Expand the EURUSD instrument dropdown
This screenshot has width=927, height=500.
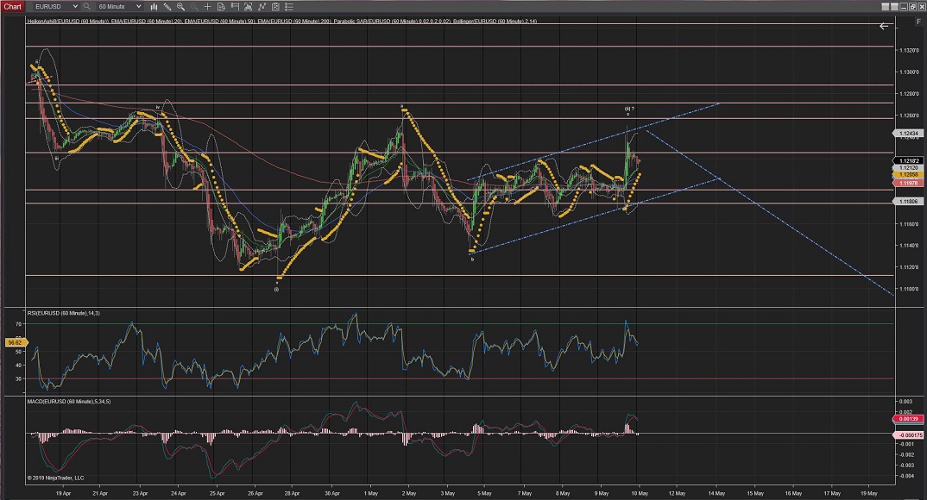[x=75, y=6]
